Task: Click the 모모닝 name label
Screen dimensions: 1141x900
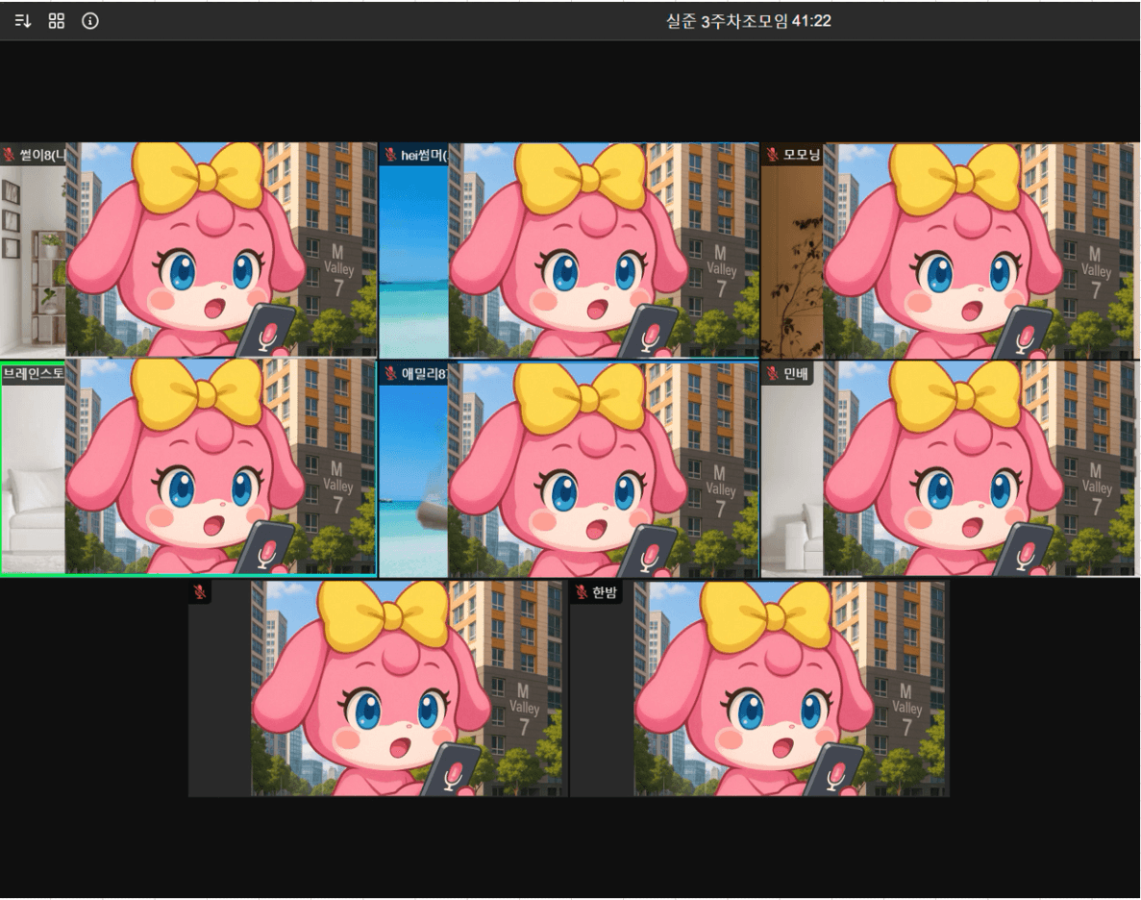Action: pos(801,155)
